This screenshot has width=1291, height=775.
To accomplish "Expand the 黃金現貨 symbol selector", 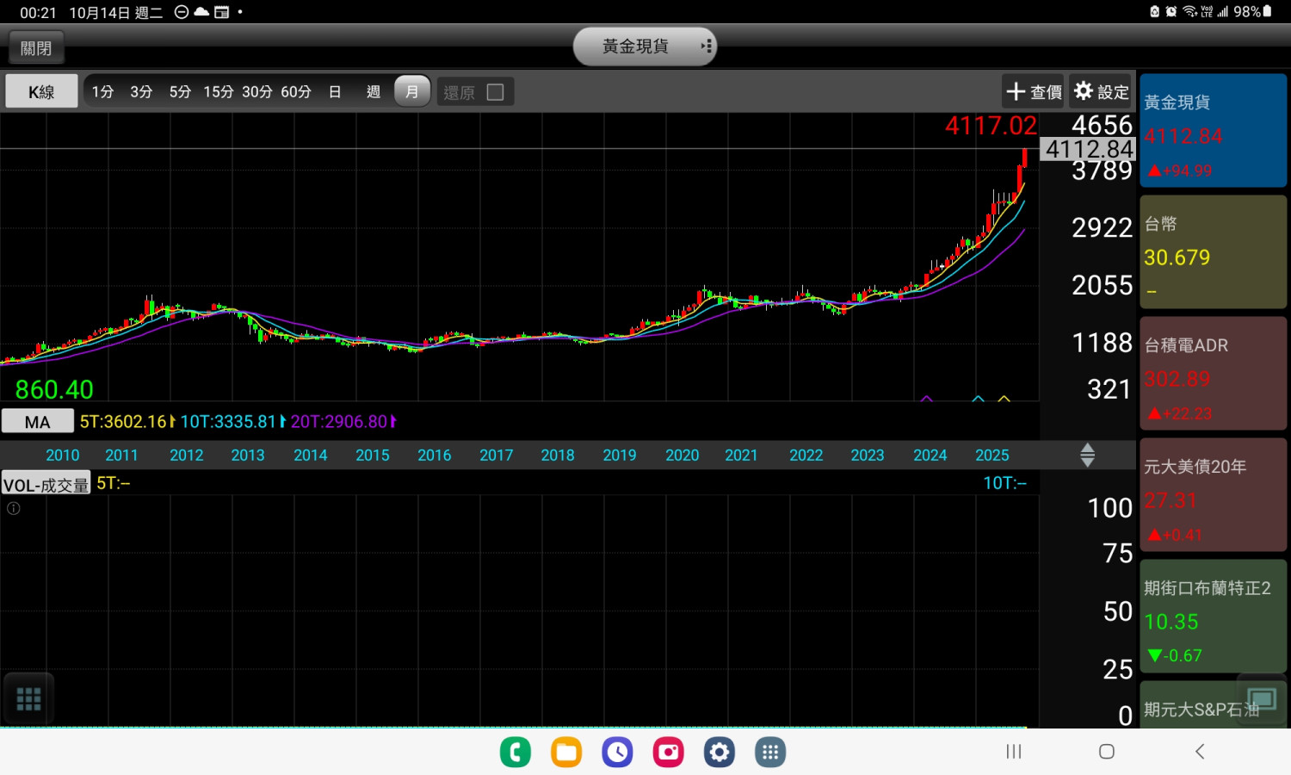I will click(x=645, y=46).
